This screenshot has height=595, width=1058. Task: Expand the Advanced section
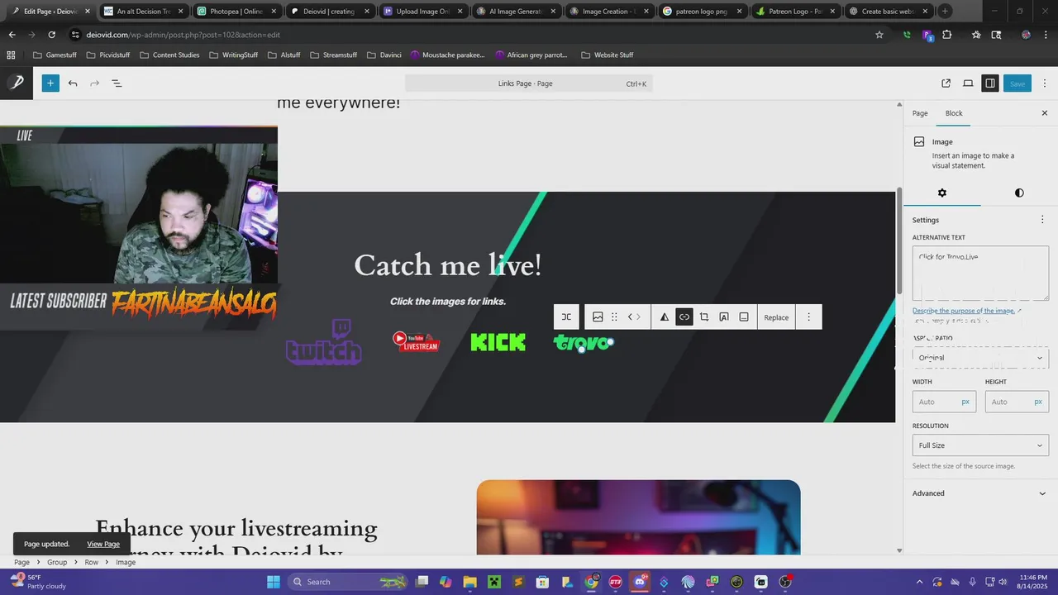pyautogui.click(x=980, y=493)
